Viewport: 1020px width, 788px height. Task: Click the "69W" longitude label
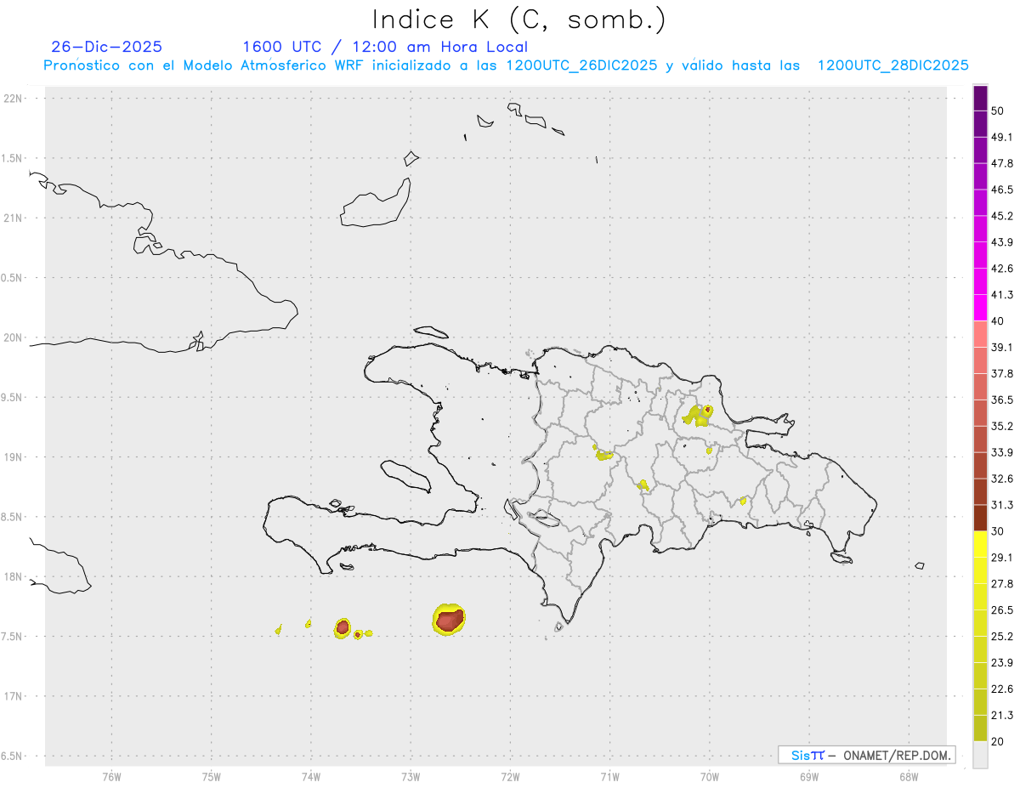[x=809, y=775]
